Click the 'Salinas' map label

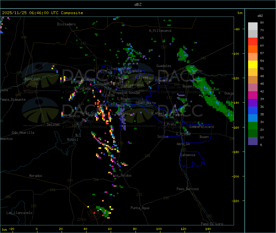(53, 124)
